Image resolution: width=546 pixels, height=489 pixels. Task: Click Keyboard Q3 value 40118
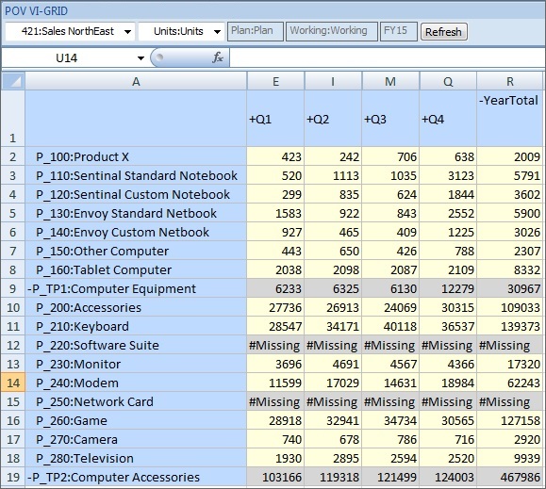click(390, 326)
